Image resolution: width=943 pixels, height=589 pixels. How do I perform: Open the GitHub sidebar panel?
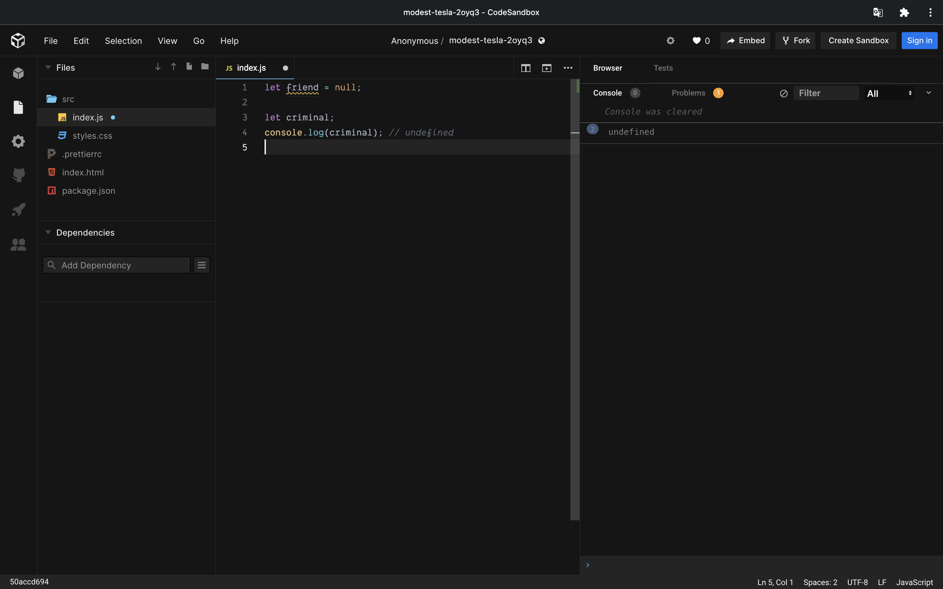point(18,175)
